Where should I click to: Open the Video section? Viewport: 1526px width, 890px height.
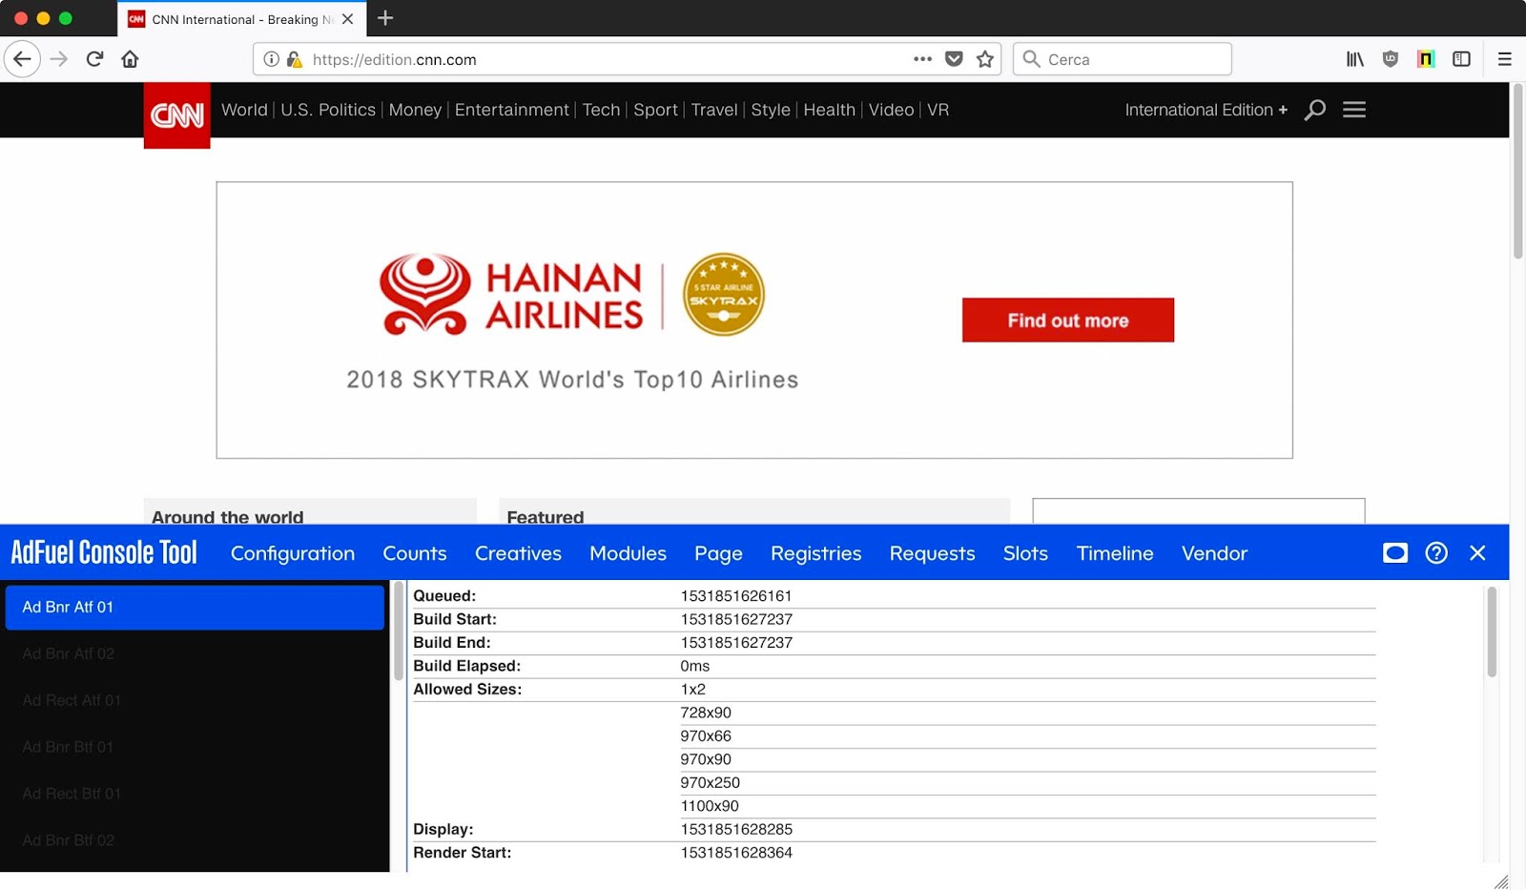891,110
